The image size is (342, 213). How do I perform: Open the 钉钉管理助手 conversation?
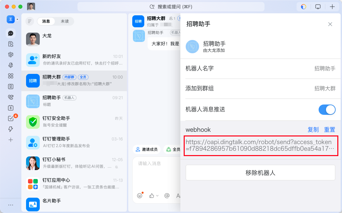[x=74, y=142]
